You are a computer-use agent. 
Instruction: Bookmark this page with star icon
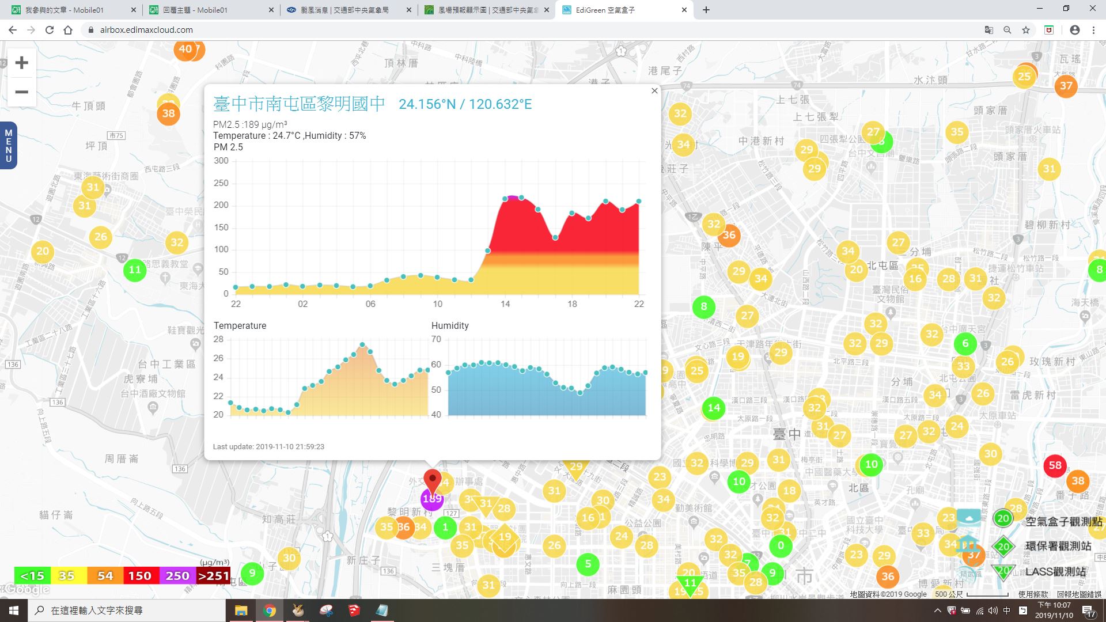[x=1026, y=30]
